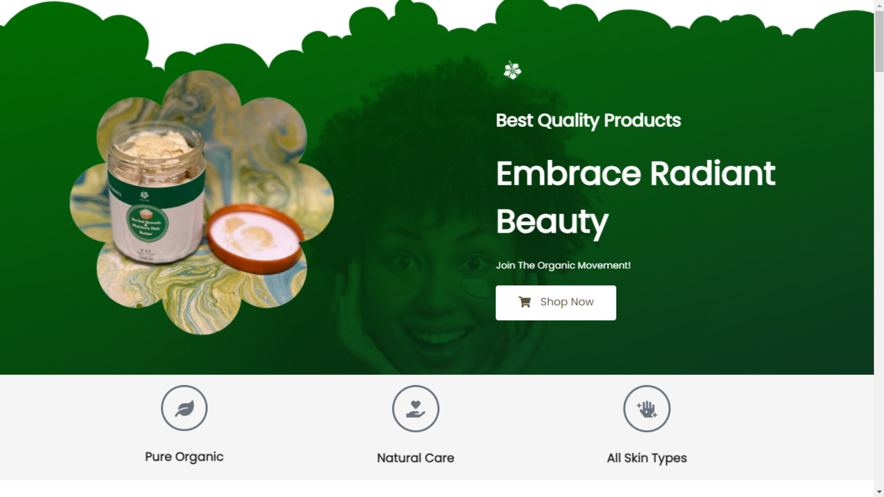Click the scrollbar down arrow
This screenshot has height=497, width=884.
tap(879, 491)
